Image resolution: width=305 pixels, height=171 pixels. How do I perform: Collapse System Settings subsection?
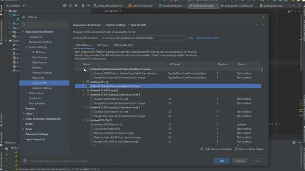coord(27,47)
